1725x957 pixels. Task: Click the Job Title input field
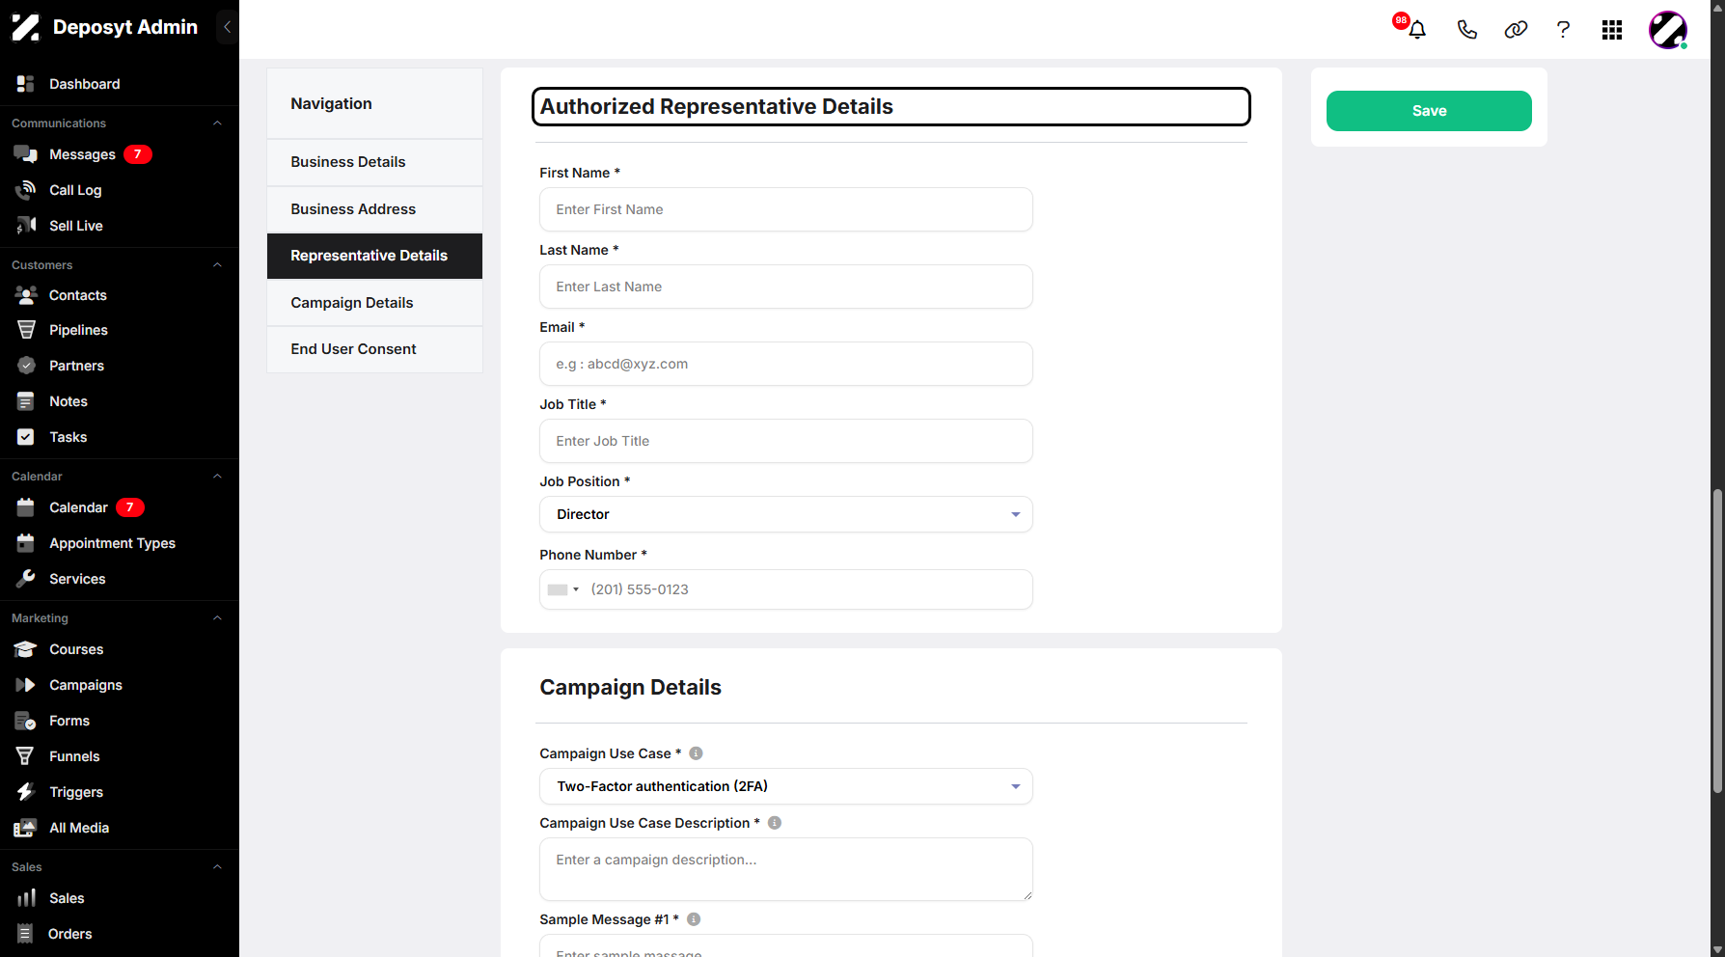click(x=786, y=441)
